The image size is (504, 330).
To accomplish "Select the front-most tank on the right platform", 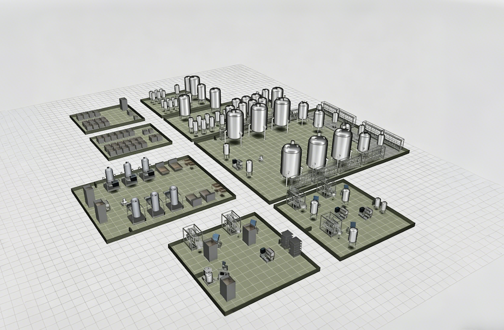I will point(353,235).
